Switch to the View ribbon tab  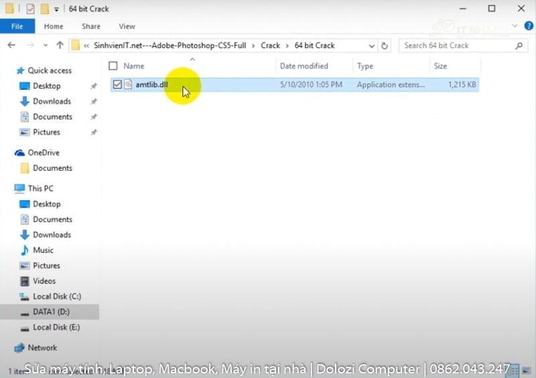127,27
